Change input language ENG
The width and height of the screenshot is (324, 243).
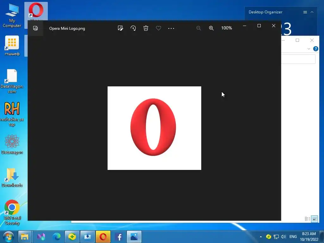tap(293, 237)
